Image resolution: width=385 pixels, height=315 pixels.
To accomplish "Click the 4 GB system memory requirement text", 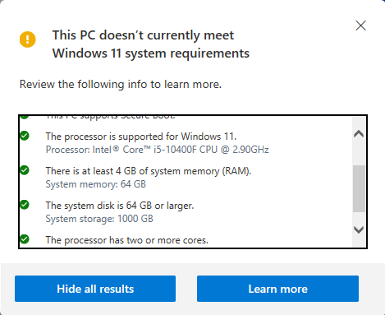I will tap(149, 171).
